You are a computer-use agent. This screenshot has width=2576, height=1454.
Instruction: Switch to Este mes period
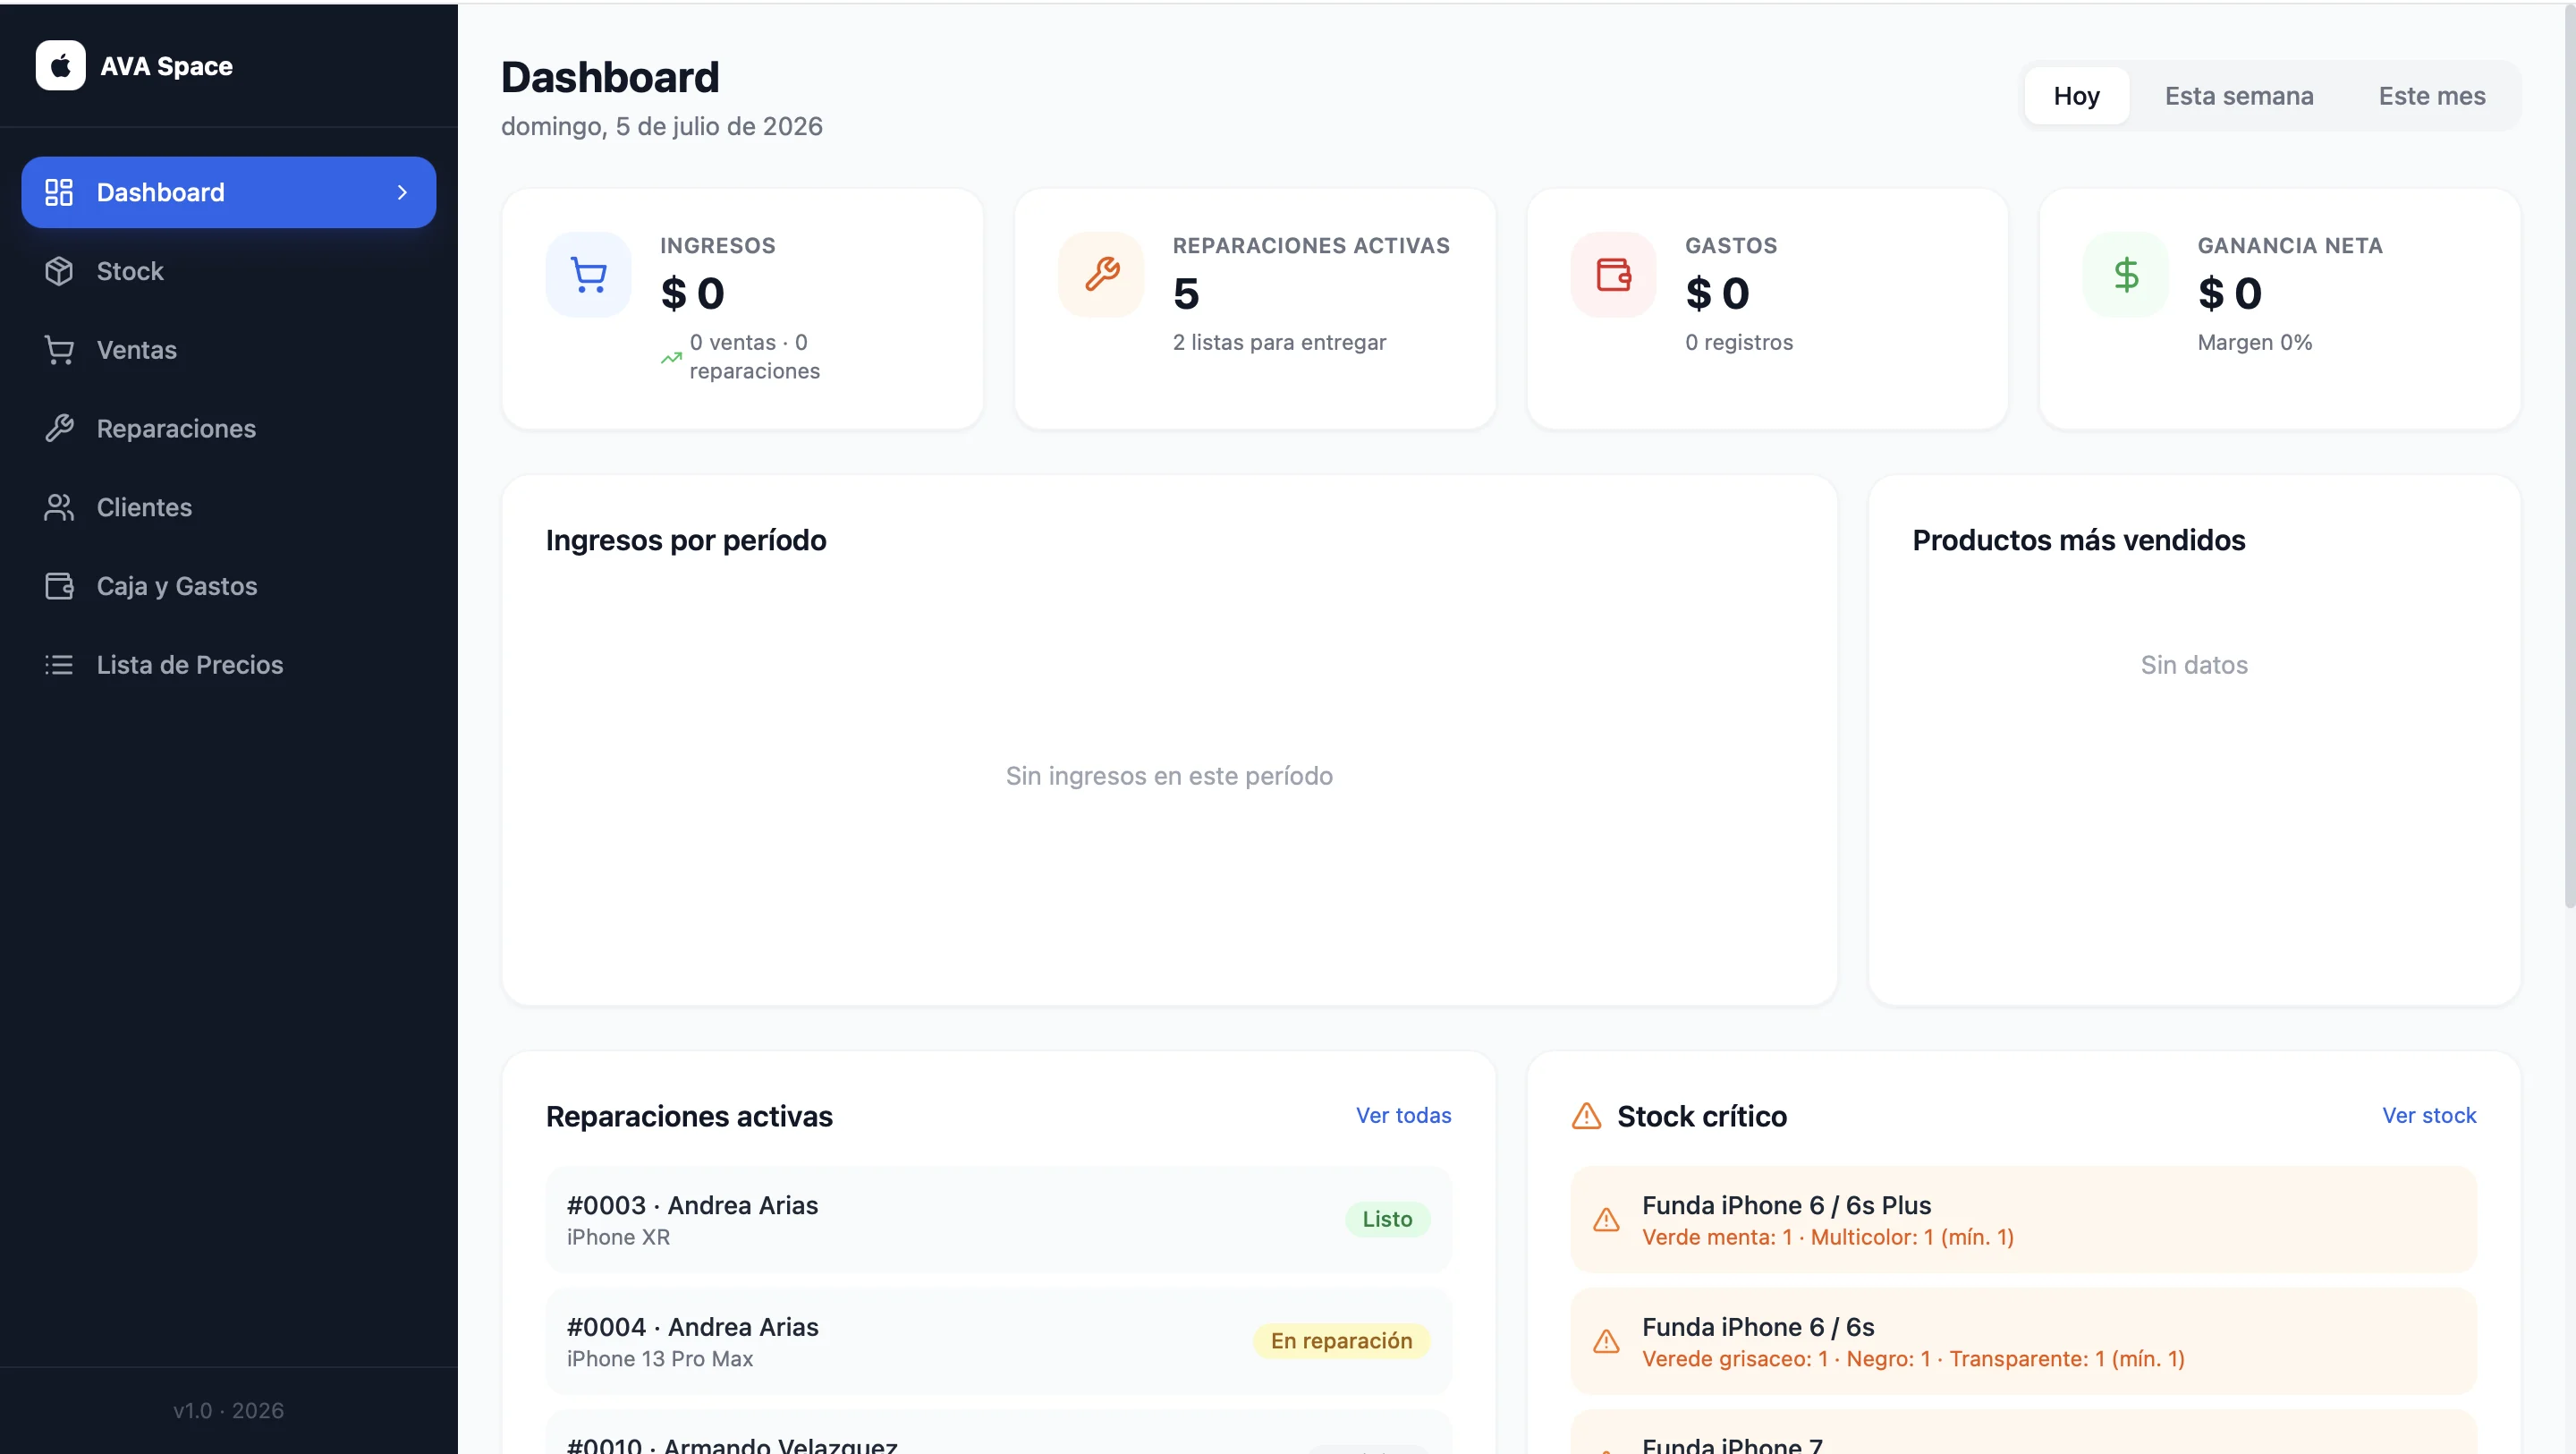(x=2431, y=96)
